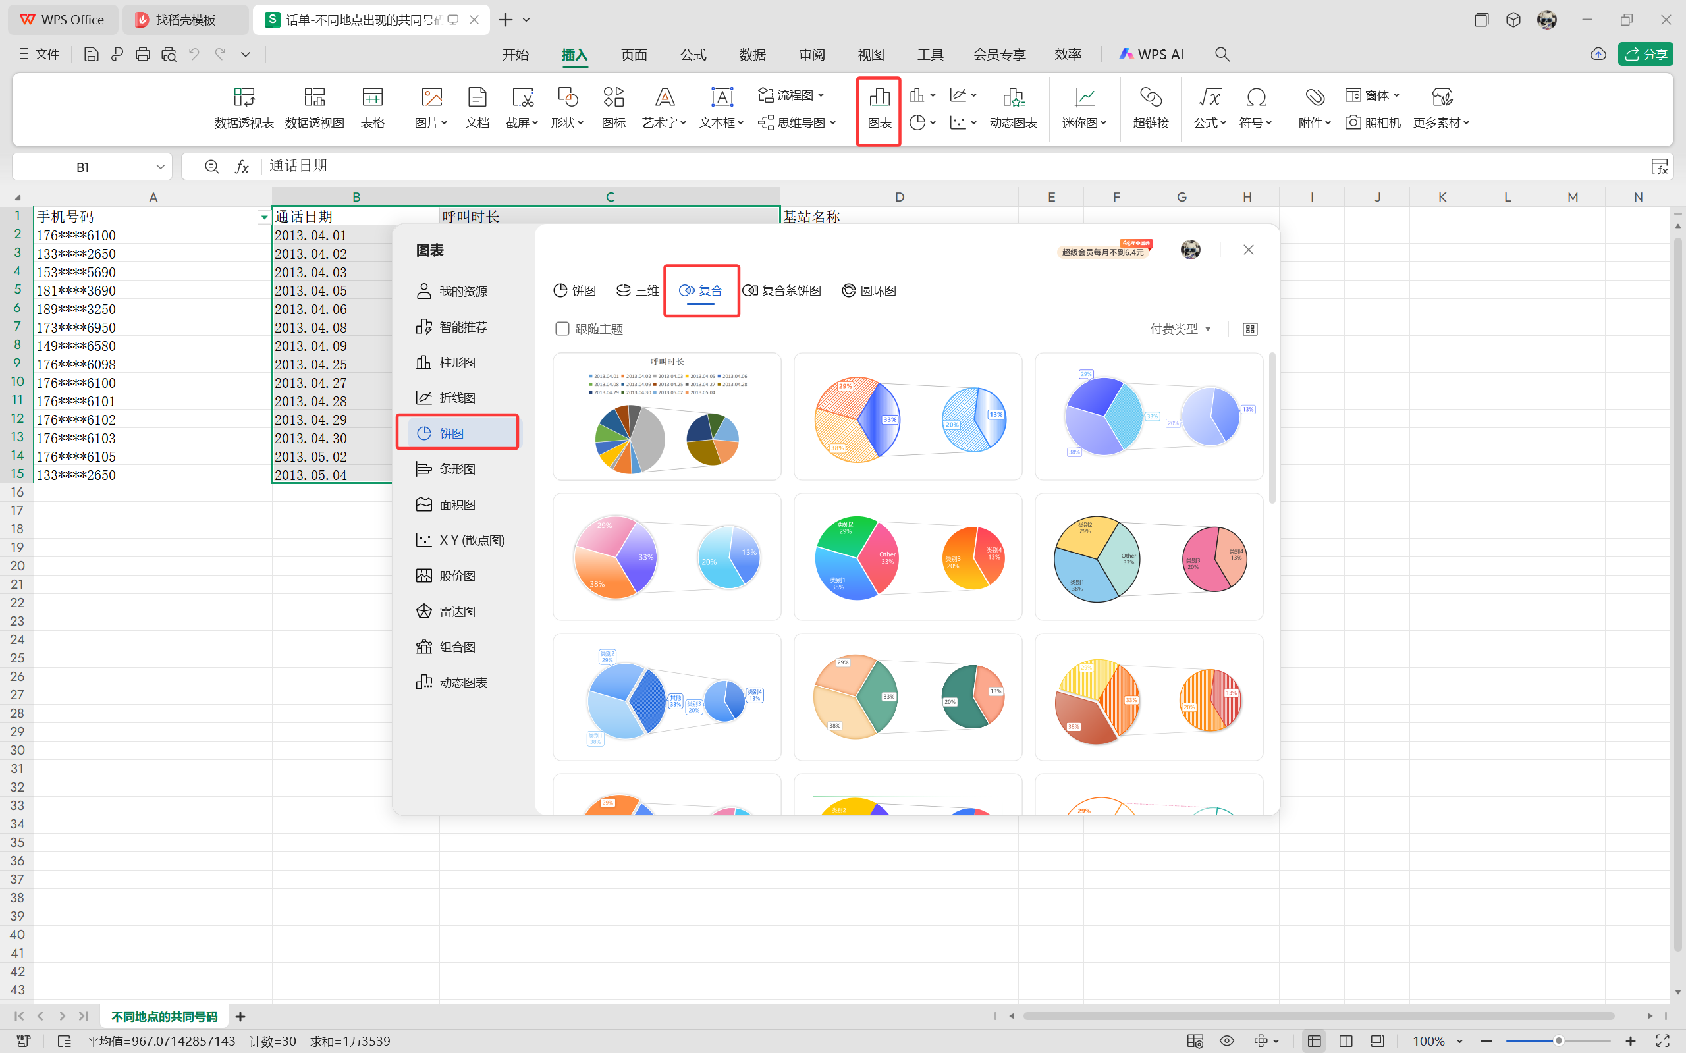Open the 付费类型 dropdown filter

click(x=1180, y=329)
